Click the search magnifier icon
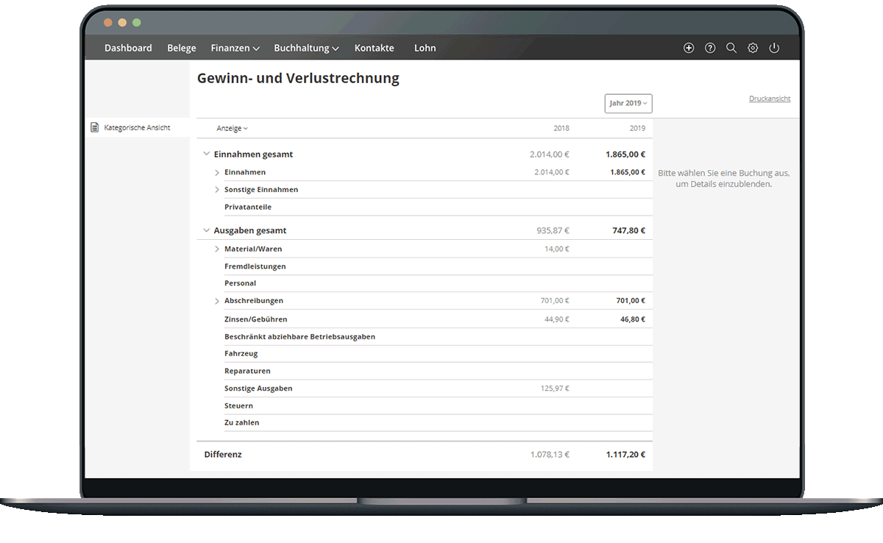The image size is (883, 543). 731,48
